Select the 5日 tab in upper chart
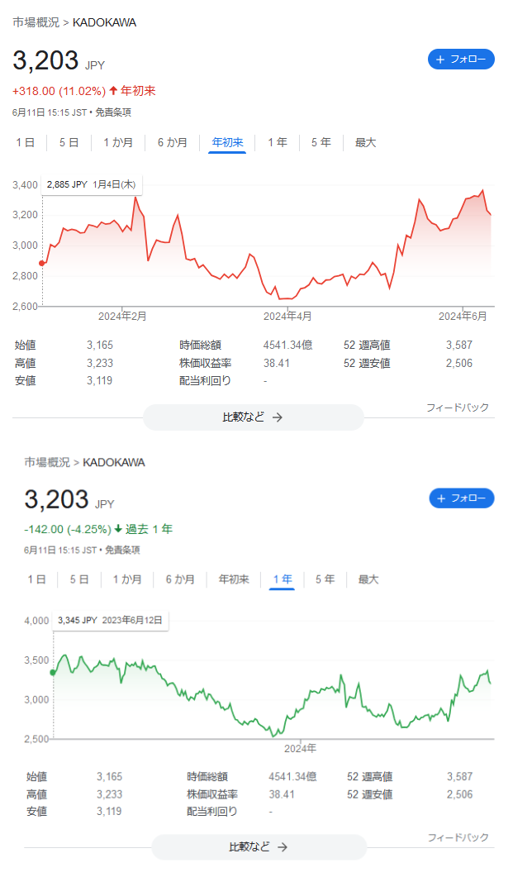The width and height of the screenshot is (513, 877). click(69, 143)
